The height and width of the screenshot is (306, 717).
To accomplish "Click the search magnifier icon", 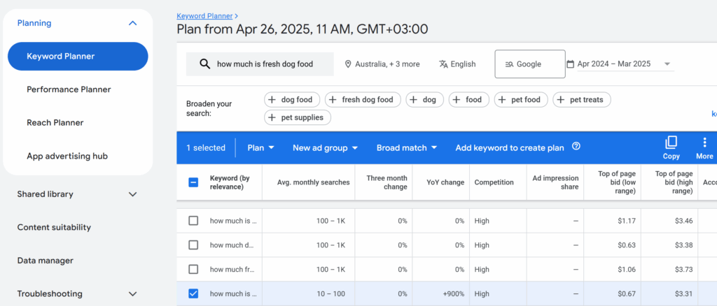I will (205, 64).
